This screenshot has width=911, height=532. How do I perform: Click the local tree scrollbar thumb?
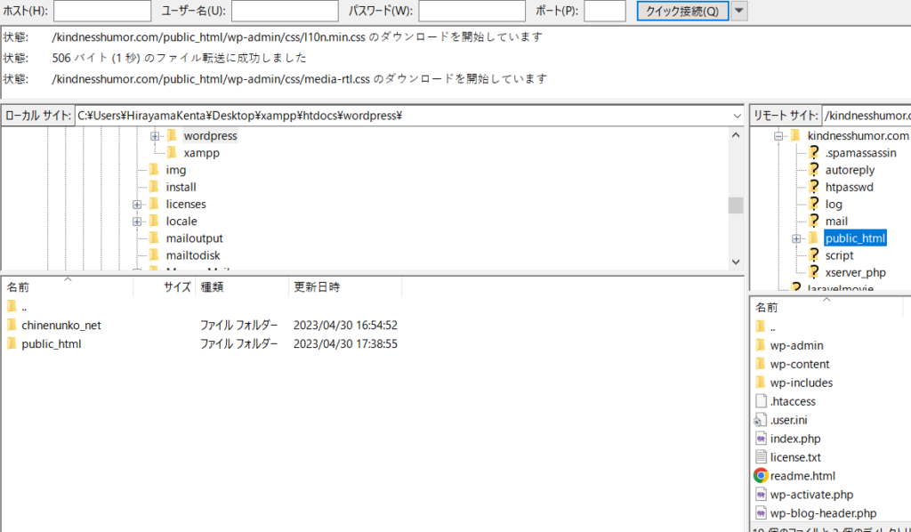(x=736, y=205)
